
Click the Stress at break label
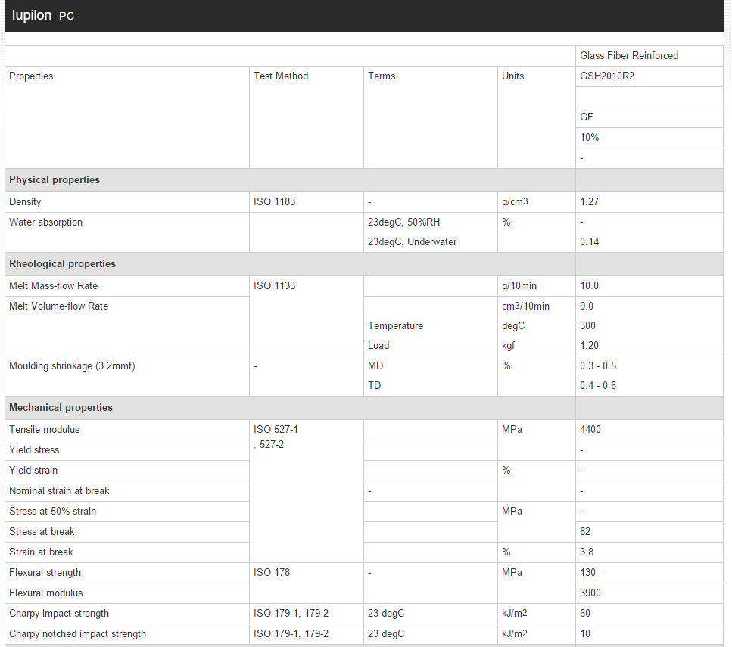42,532
